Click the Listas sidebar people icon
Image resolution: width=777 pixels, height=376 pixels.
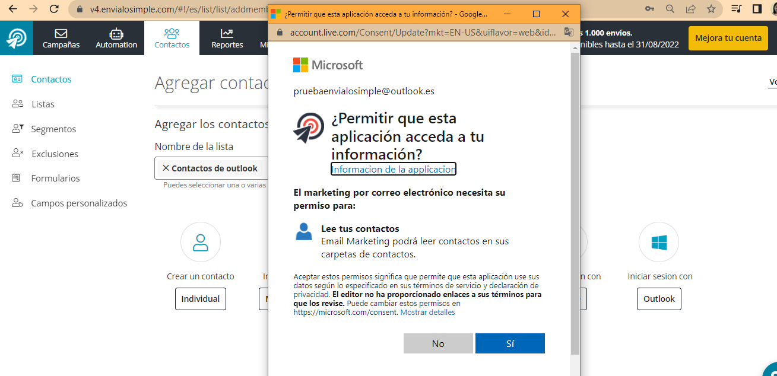tap(17, 104)
